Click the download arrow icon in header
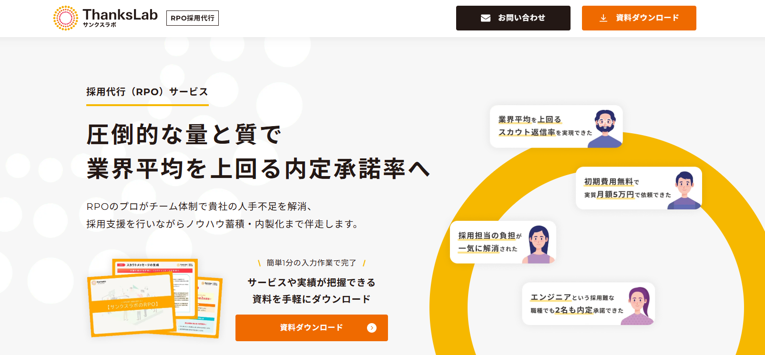 point(603,18)
